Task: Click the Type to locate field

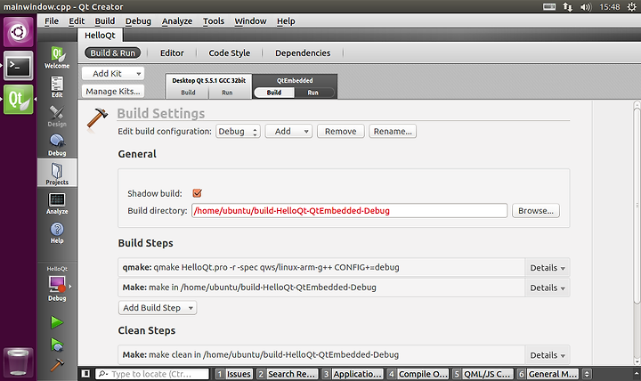Action: point(152,374)
